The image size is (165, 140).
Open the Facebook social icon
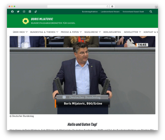[x=12, y=12]
